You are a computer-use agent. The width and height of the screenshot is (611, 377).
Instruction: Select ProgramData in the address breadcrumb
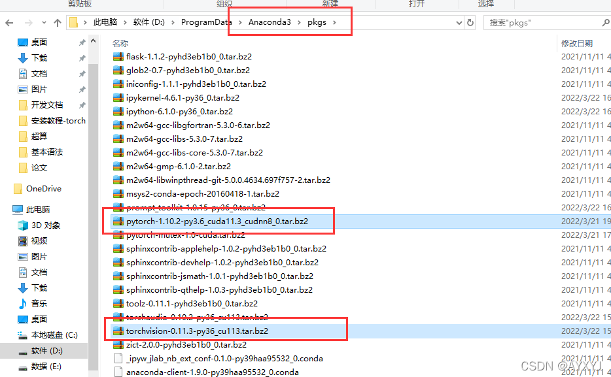pyautogui.click(x=207, y=22)
